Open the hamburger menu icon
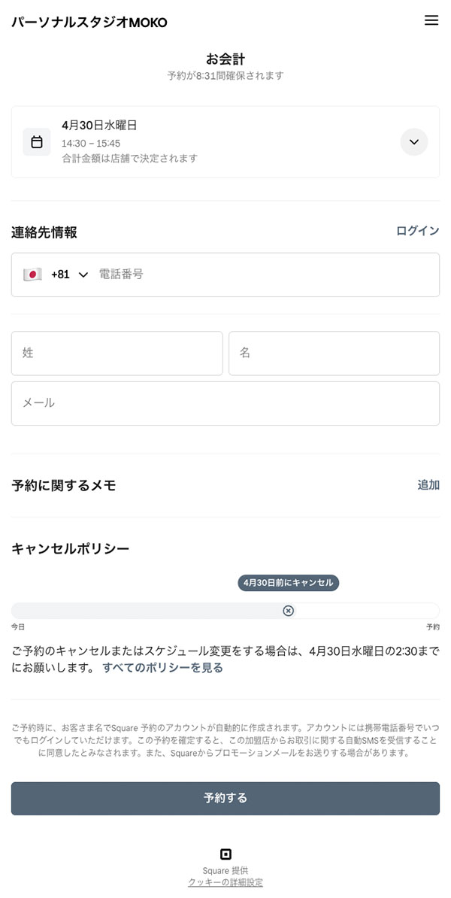The height and width of the screenshot is (898, 451). (x=431, y=21)
